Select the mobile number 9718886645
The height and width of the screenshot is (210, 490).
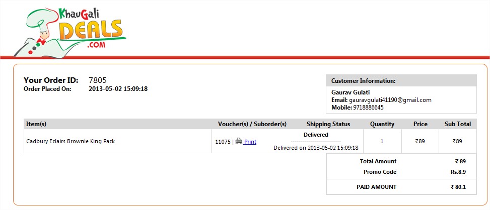click(x=369, y=108)
